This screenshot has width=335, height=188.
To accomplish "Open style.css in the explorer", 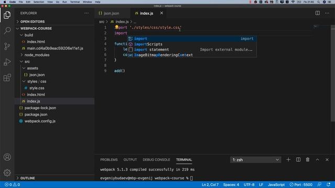I will click(54, 88).
